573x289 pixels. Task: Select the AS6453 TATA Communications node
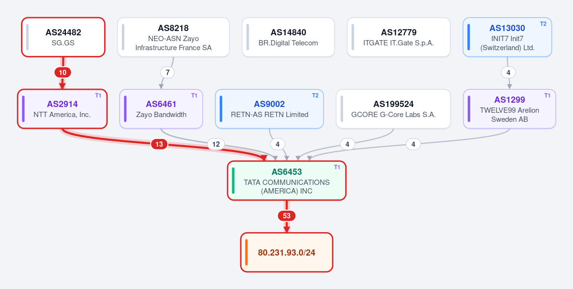click(287, 181)
